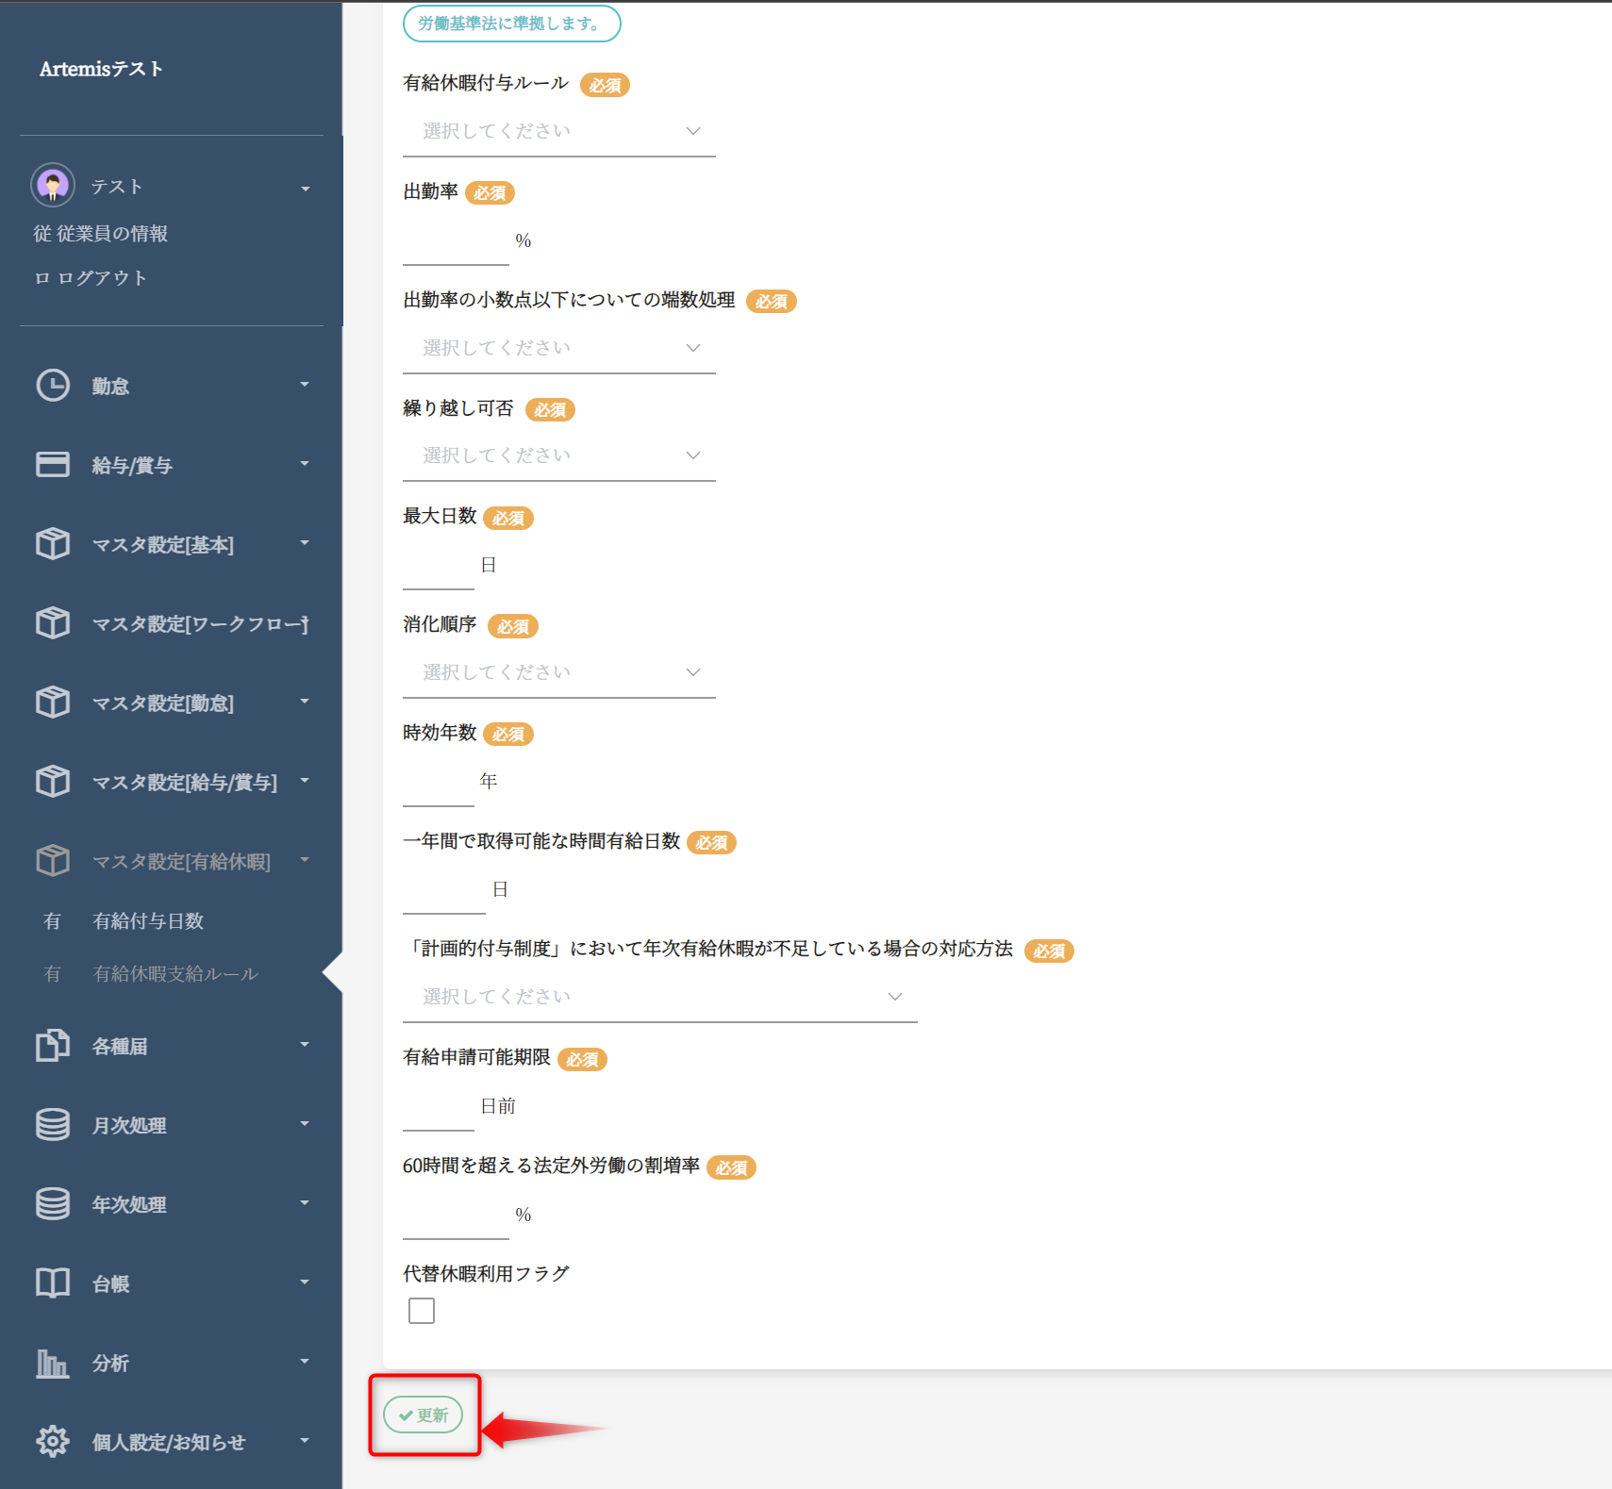Click the user avatar icon
1612x1489 pixels.
(53, 185)
